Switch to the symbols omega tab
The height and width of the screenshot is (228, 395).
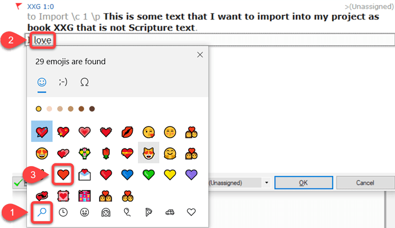(84, 82)
